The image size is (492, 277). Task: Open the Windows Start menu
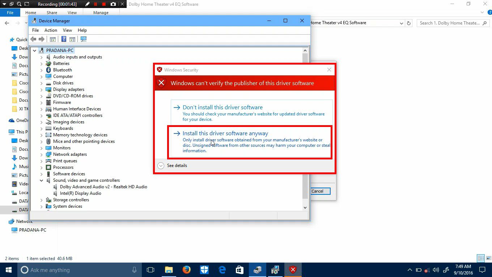tap(9, 269)
